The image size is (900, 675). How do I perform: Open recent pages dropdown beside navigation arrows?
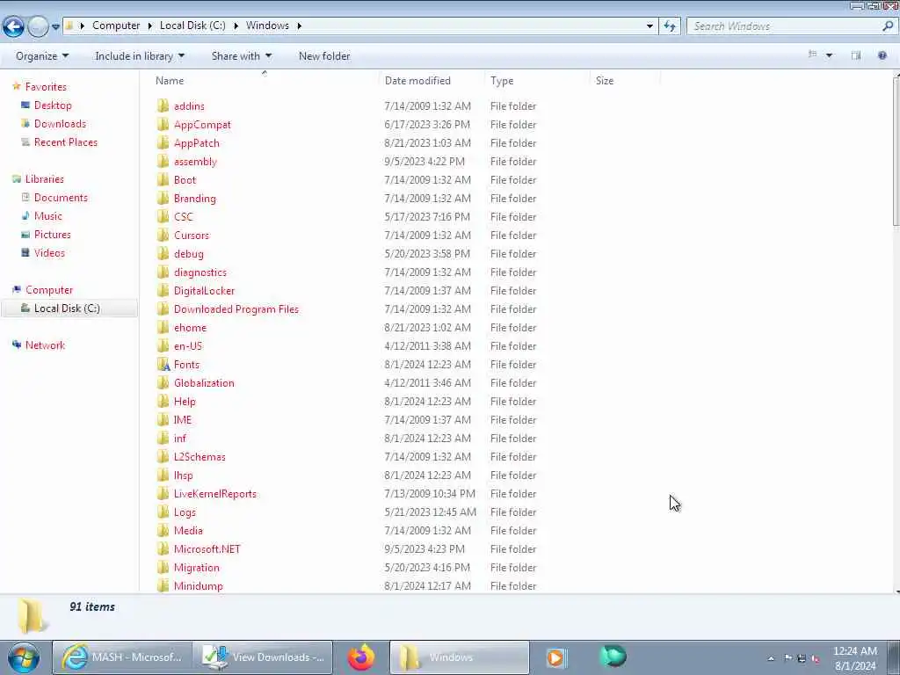tap(55, 26)
